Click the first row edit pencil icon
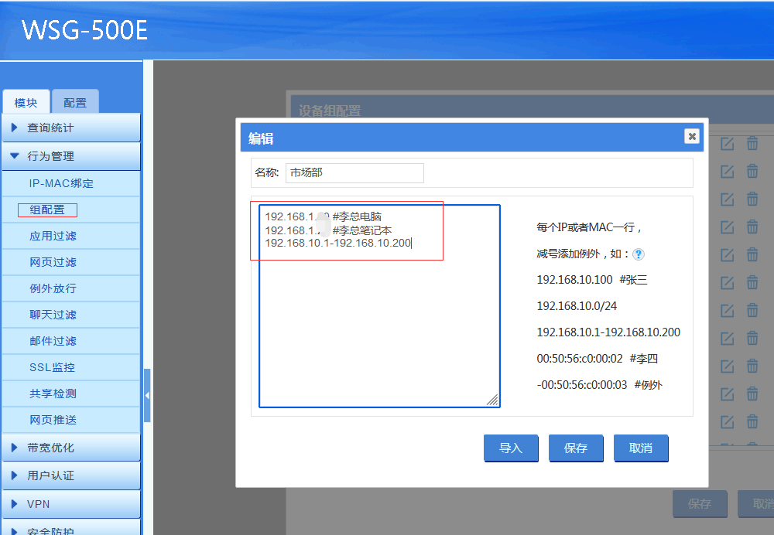Screen dimensions: 774x535 click(x=727, y=143)
